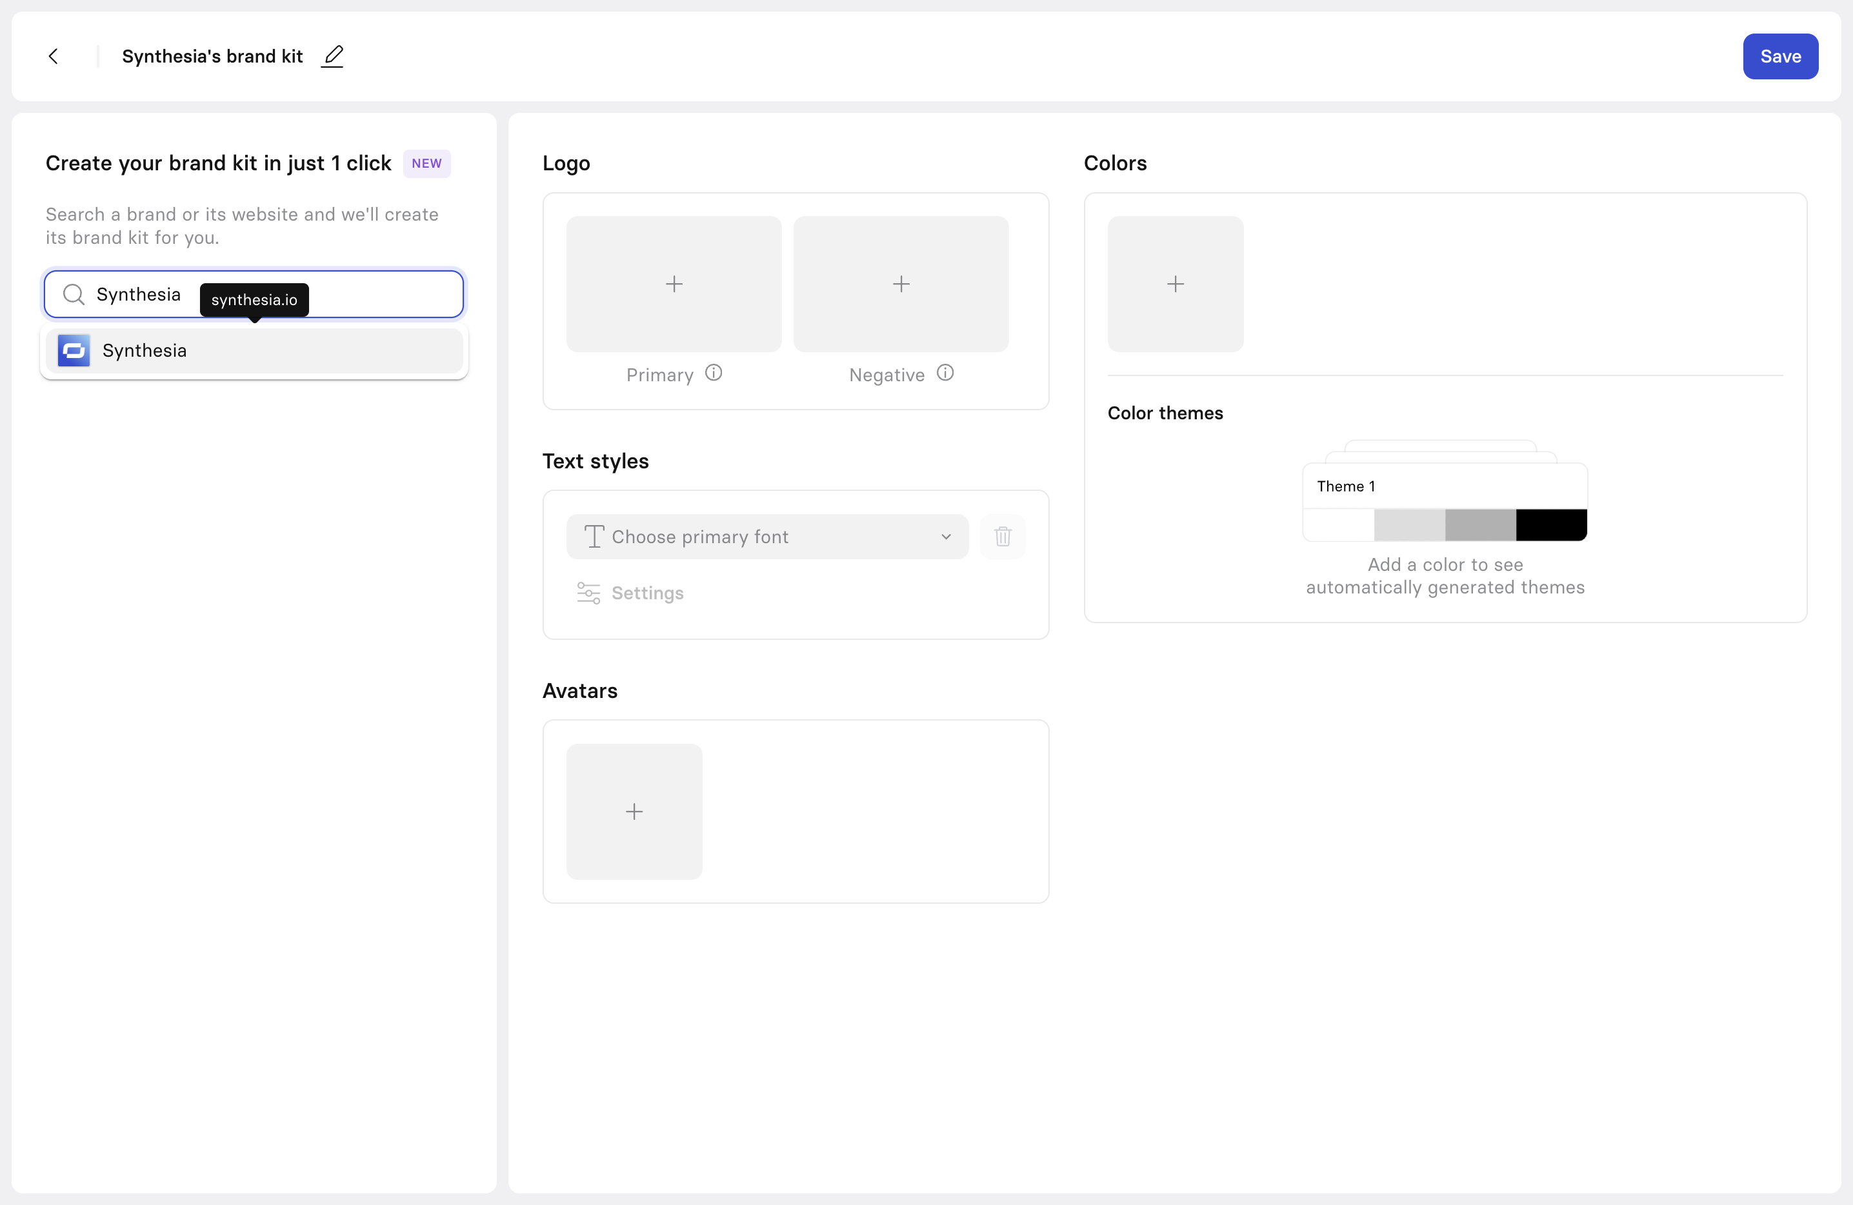Click the font dropdown chevron
Screen dimensions: 1853x1205
click(x=946, y=536)
